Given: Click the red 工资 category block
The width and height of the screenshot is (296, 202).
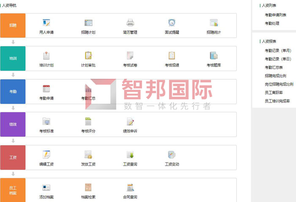Looking at the screenshot, I should 13,158.
